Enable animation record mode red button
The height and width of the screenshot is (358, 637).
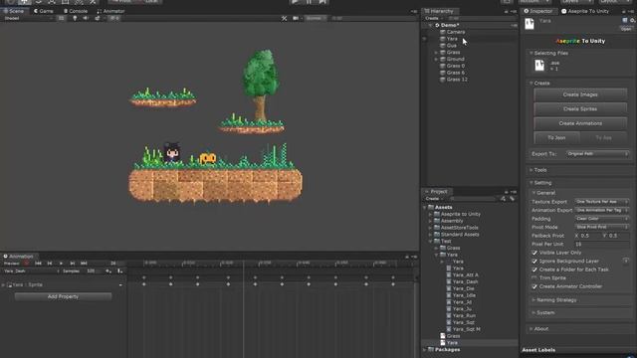[27, 264]
